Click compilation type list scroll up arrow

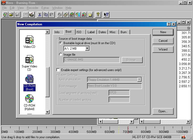pyautogui.click(x=47, y=32)
